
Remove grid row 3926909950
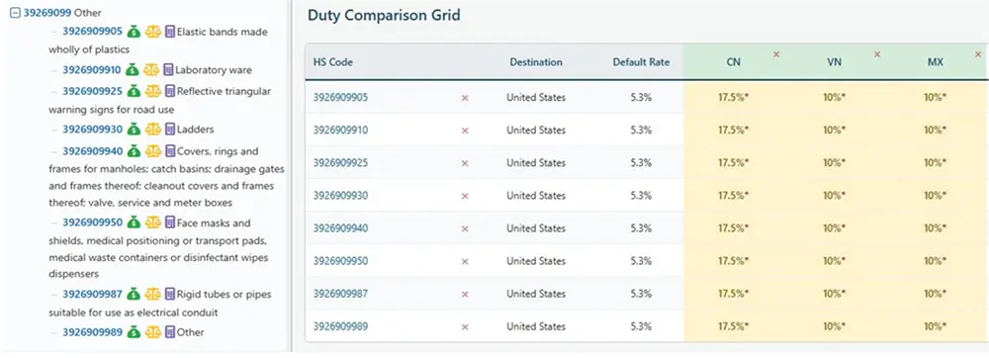pyautogui.click(x=465, y=261)
